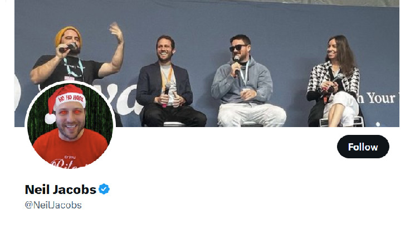Screen dimensions: 415x233
Task: Click the orange lanyard on blazer man
Action: (167, 78)
